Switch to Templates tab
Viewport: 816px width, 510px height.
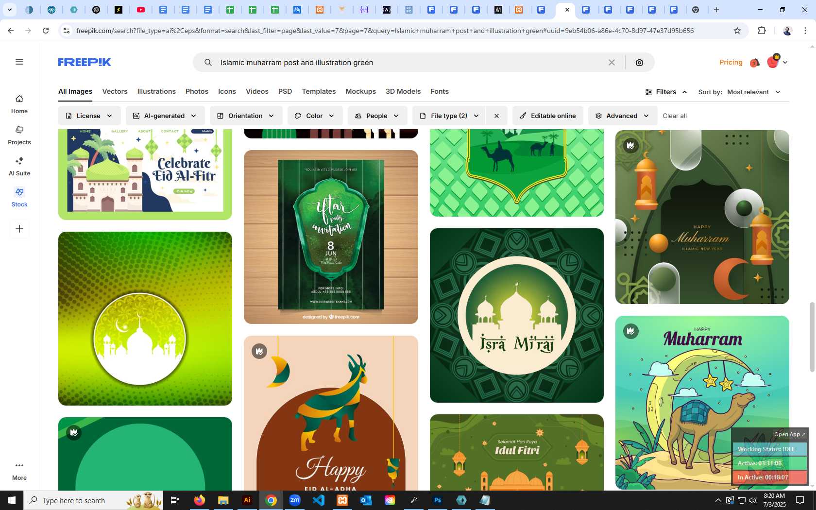click(319, 91)
